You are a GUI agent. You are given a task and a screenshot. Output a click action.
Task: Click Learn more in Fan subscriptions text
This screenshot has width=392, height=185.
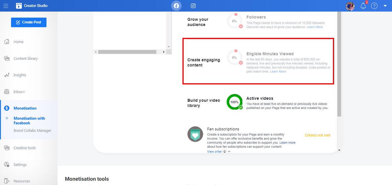[287, 143]
